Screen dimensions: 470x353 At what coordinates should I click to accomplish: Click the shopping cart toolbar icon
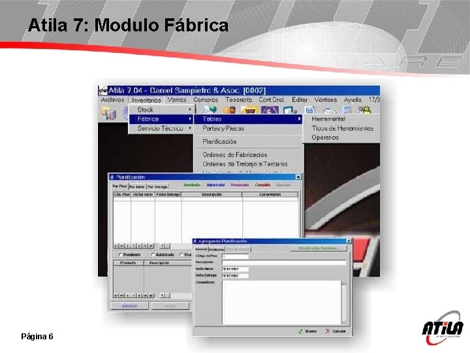[x=249, y=110]
